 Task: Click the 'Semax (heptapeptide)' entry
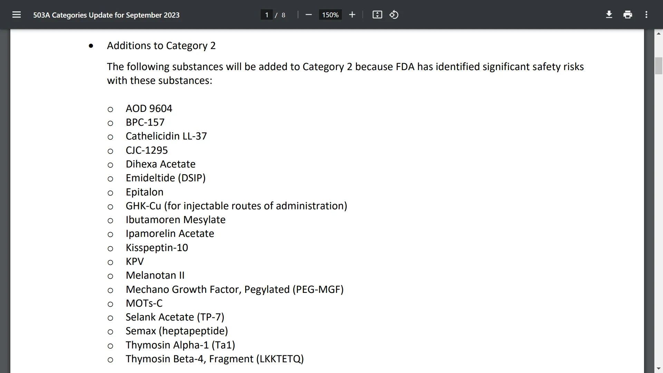pyautogui.click(x=177, y=331)
